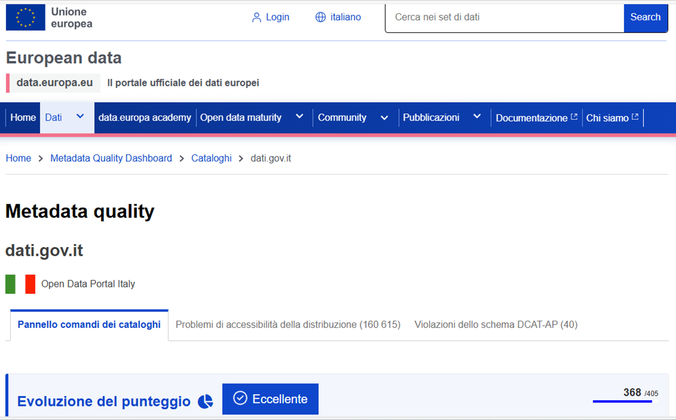Viewport: 676px width, 420px height.
Task: Switch to the Violazioni dello schema DCAT-AP tab
Action: 496,325
